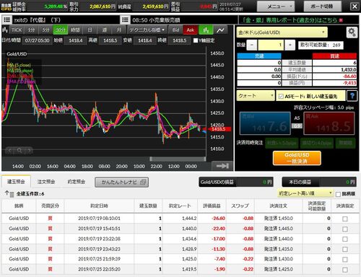
Task: Sort by execution date column header
Action: pyautogui.click(x=99, y=206)
